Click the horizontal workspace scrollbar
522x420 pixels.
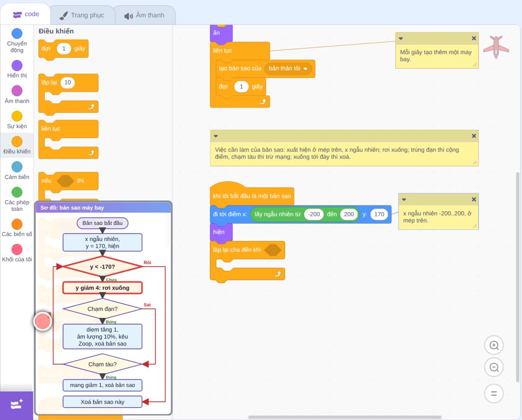point(345,417)
